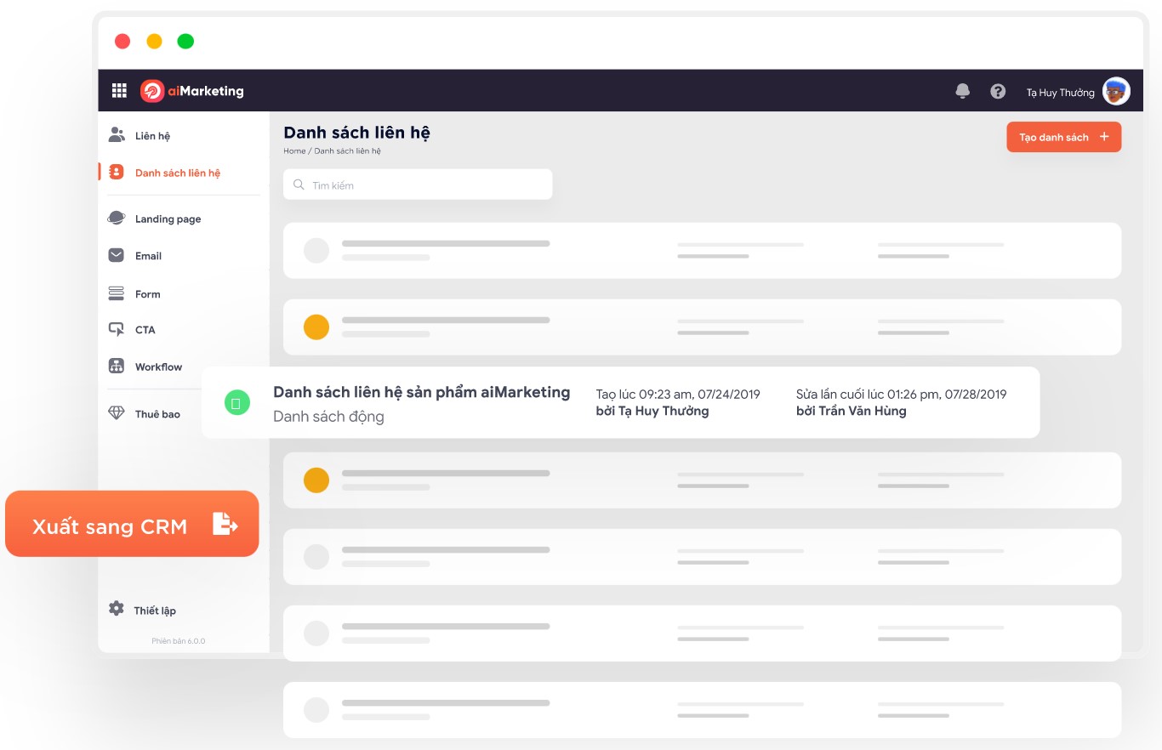1162x750 pixels.
Task: Open the Liên hệ menu item
Action: 153,136
